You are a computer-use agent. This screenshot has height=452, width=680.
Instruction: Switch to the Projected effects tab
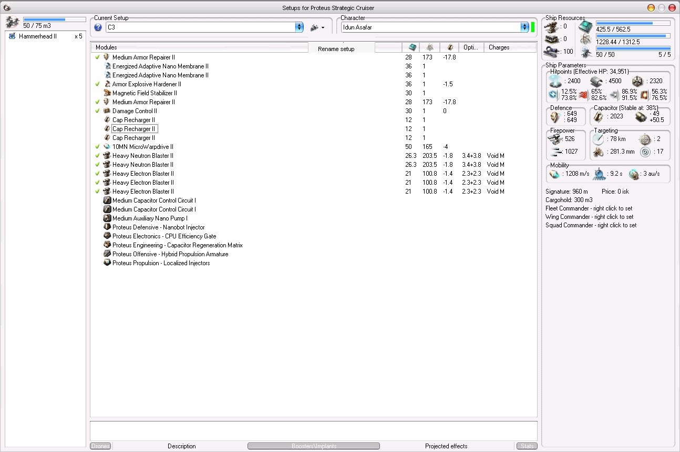pos(446,446)
